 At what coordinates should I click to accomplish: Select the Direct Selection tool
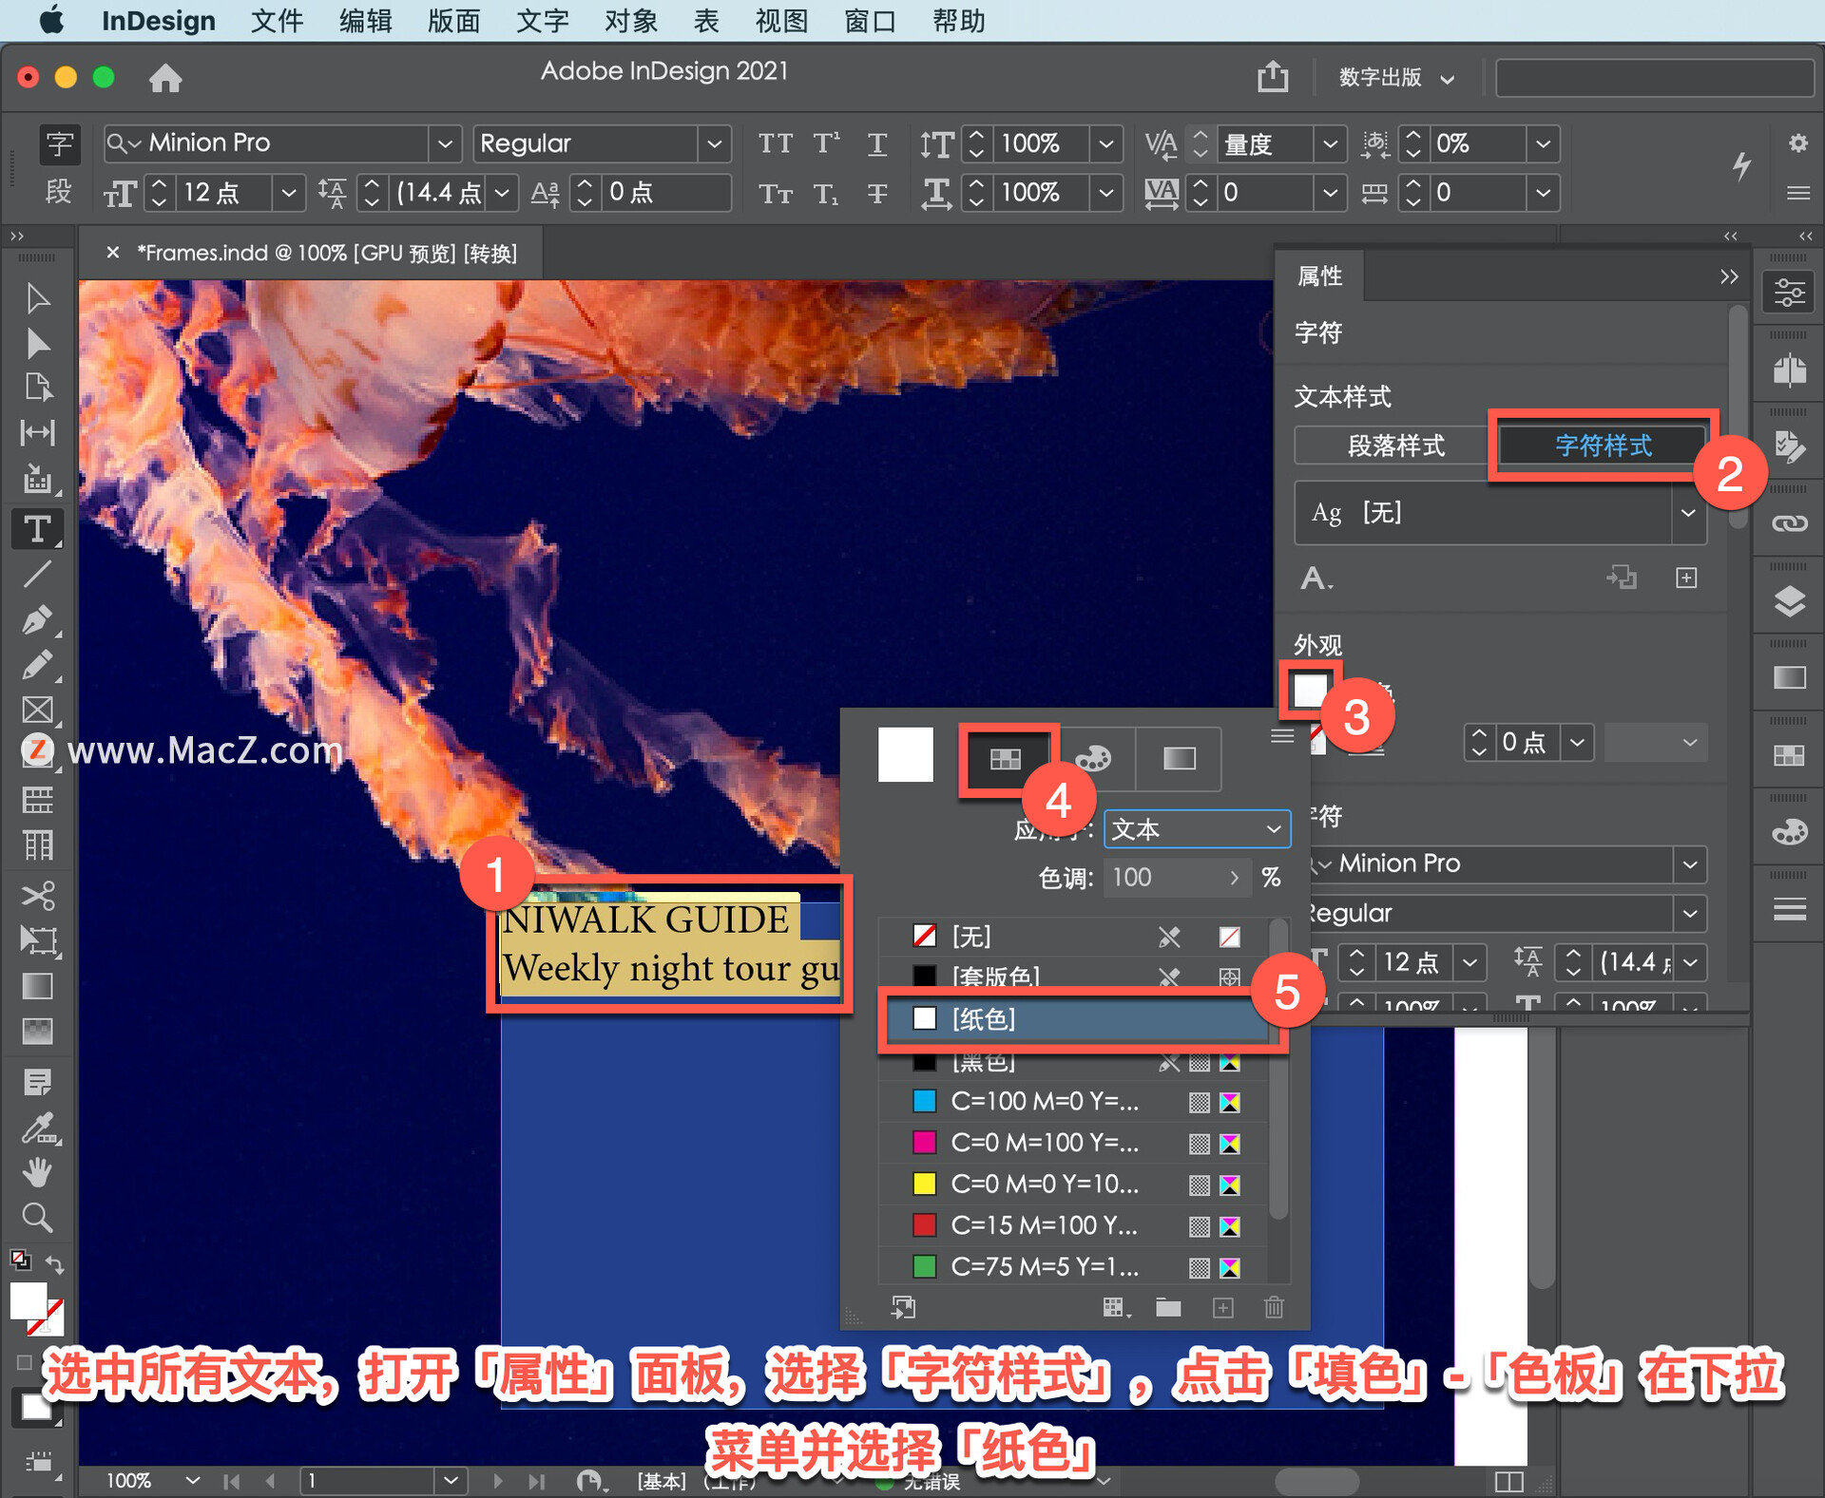tap(37, 343)
